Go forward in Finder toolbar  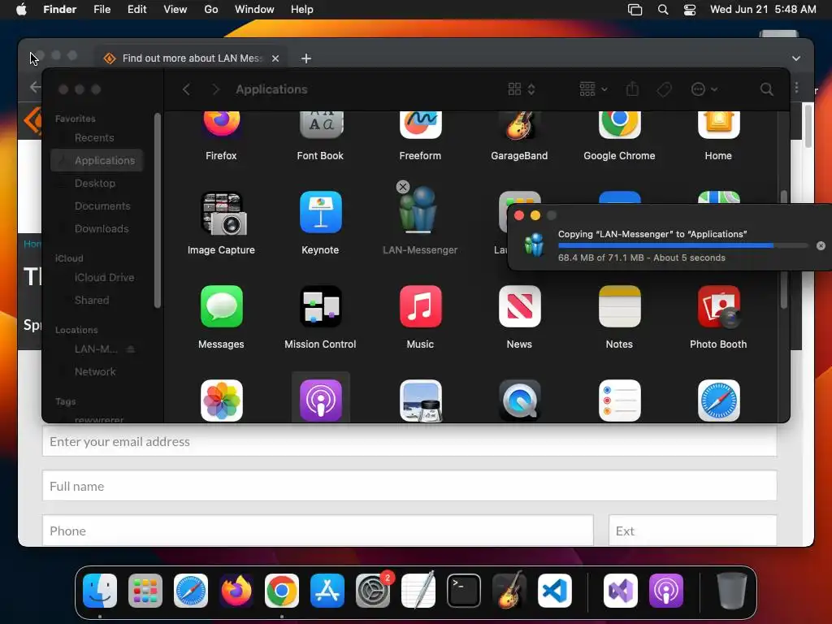point(214,89)
